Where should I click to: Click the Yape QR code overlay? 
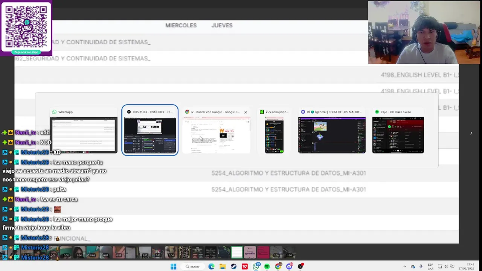click(26, 28)
